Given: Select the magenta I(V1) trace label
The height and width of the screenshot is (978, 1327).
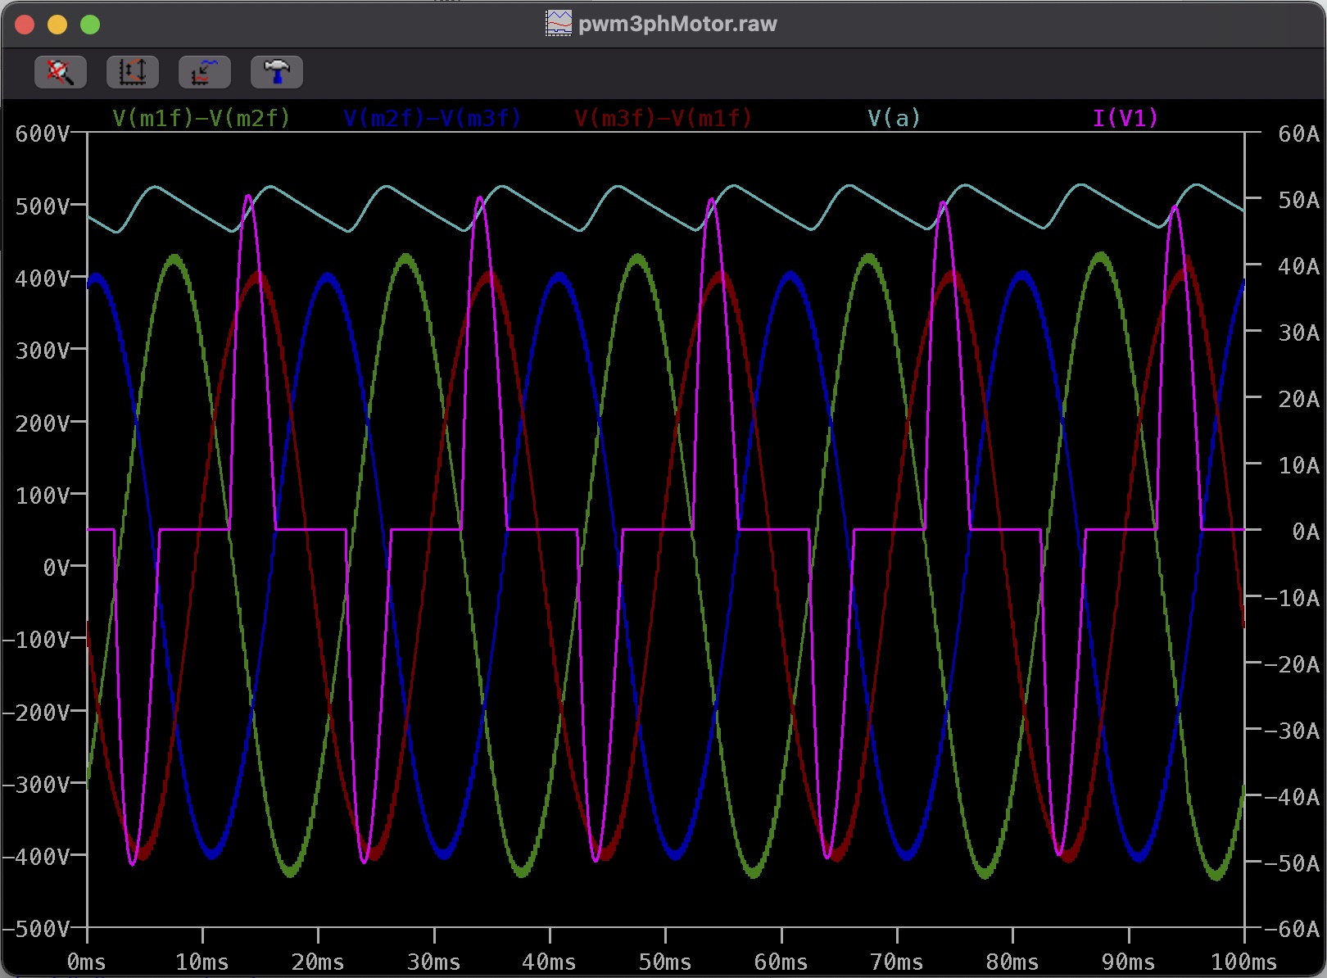Looking at the screenshot, I should (1125, 119).
